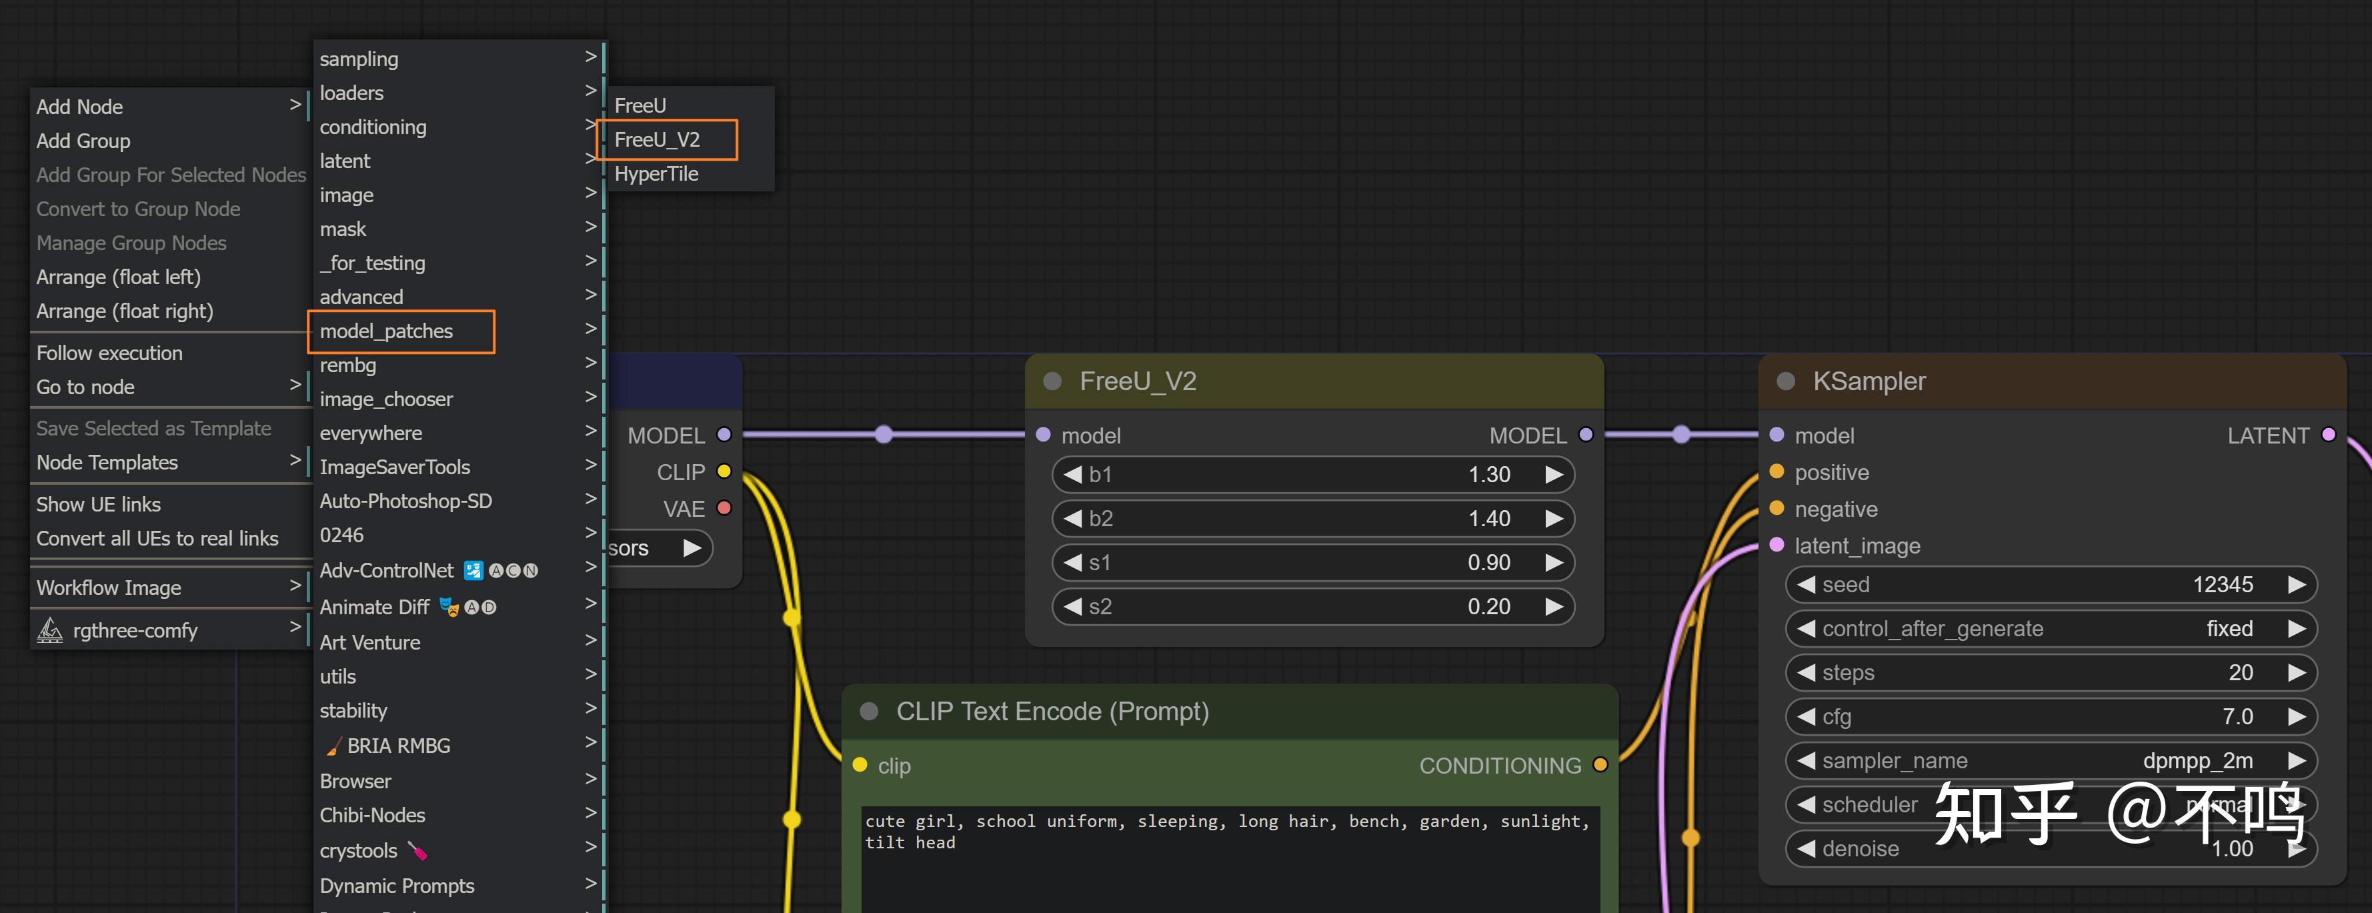Viewport: 2372px width, 913px height.
Task: Click the KSampler latent_image input socket
Action: (x=1777, y=546)
